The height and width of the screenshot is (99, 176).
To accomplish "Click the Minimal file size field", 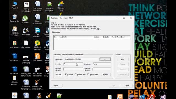I will (x=73, y=69).
